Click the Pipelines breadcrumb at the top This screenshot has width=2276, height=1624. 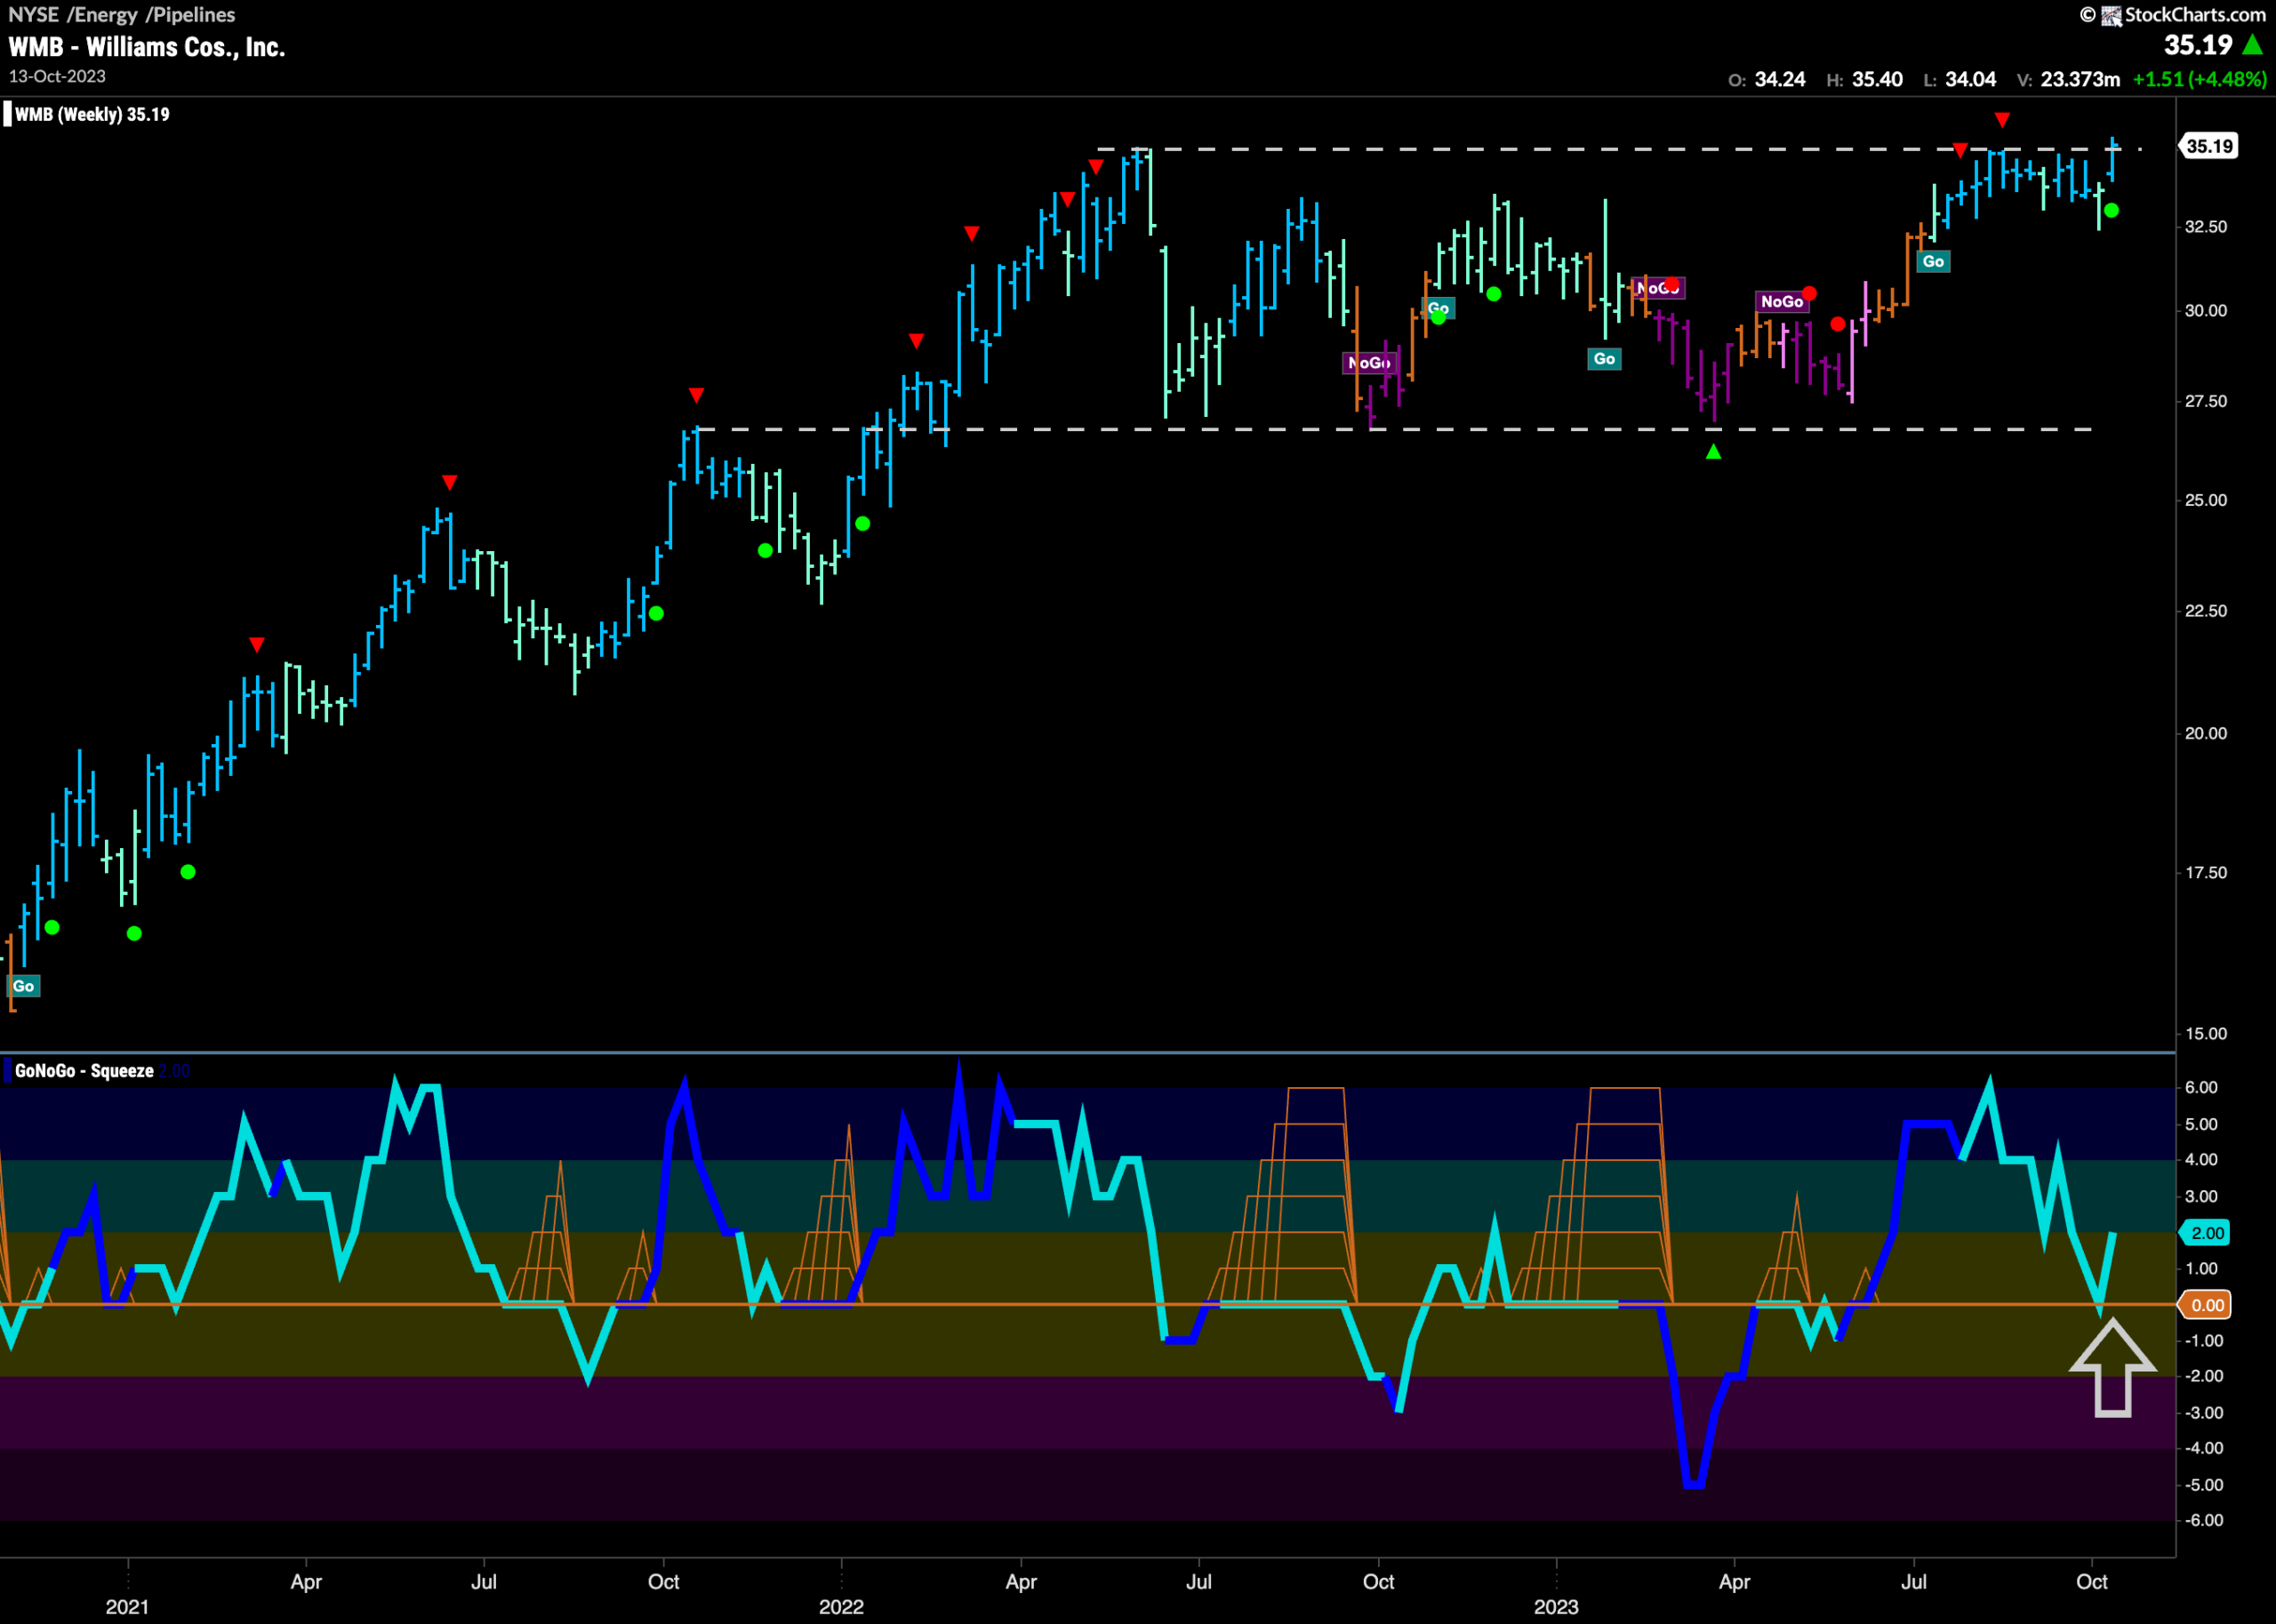tap(194, 14)
